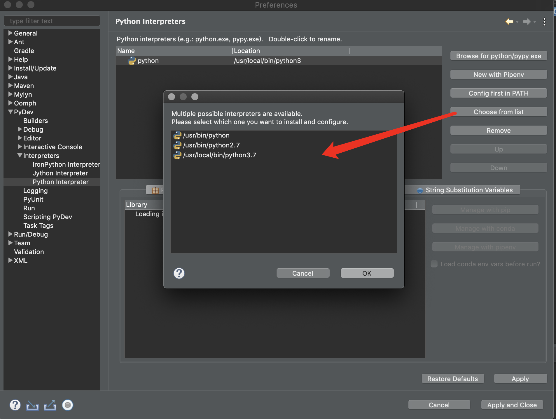The width and height of the screenshot is (556, 419).
Task: Select the /usr/bin/python2.7 interpreter entry
Action: click(211, 145)
